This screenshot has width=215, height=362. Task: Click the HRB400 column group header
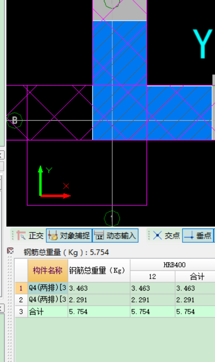point(175,264)
